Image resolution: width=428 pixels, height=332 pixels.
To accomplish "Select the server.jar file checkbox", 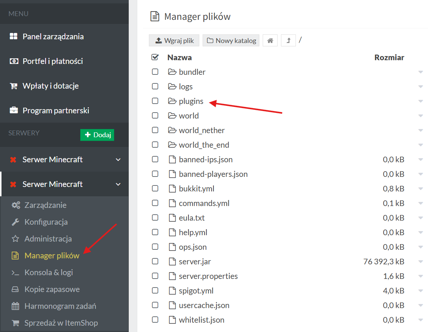I will (155, 261).
